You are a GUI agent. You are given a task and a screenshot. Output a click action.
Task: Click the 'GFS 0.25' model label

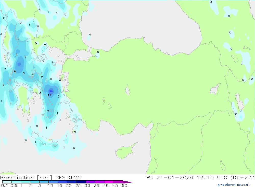[x=68, y=178]
